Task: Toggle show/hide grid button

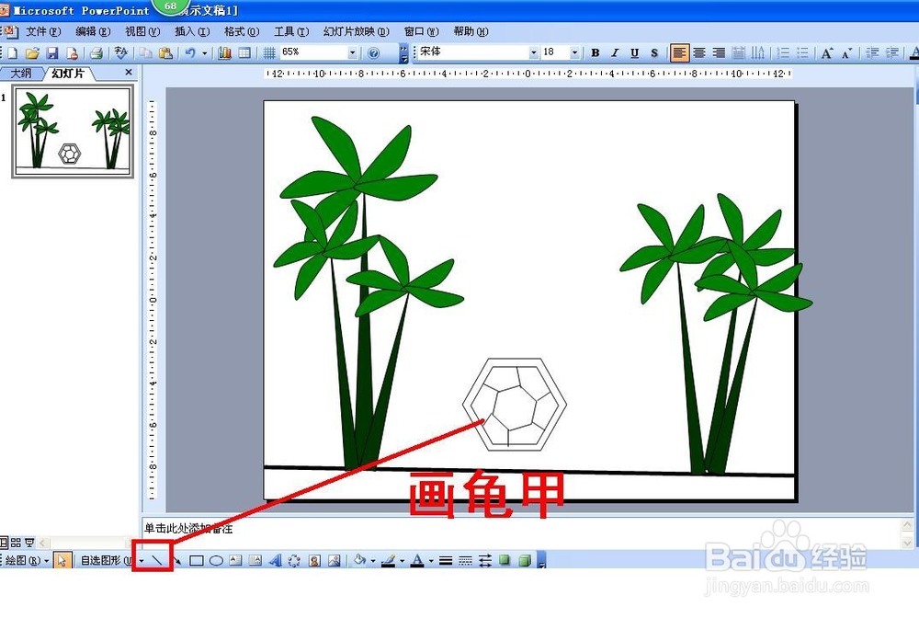Action: pyautogui.click(x=269, y=52)
